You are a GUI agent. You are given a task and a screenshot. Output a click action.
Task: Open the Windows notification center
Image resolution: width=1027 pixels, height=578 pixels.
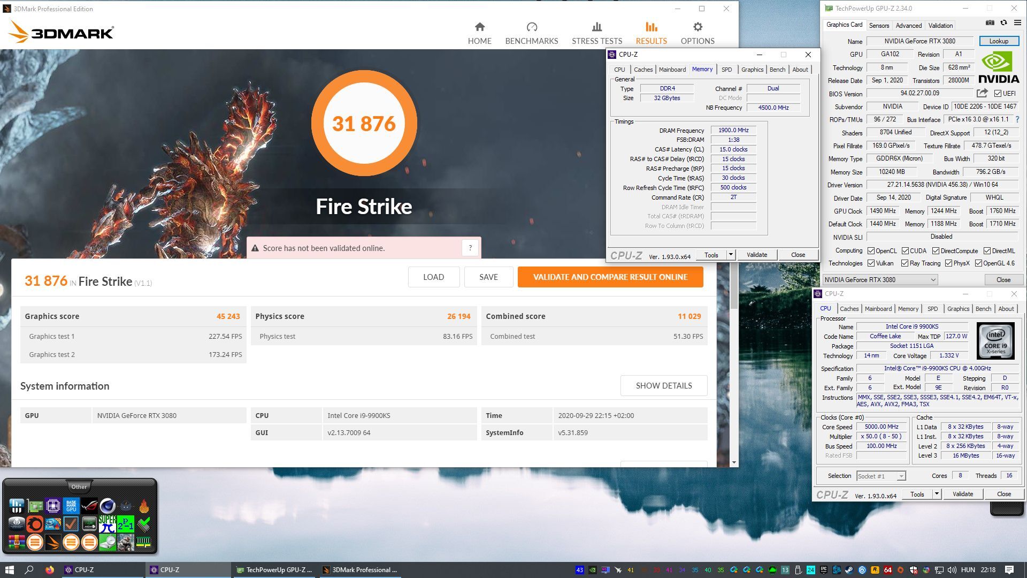click(1009, 570)
